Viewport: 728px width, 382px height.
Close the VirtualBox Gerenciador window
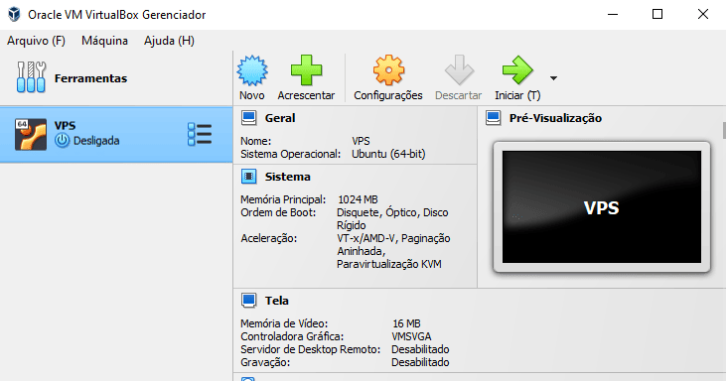click(703, 14)
